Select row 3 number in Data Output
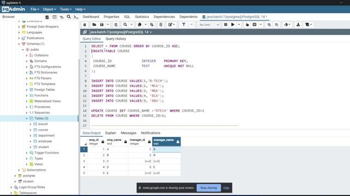The width and height of the screenshot is (350, 196). [84, 161]
